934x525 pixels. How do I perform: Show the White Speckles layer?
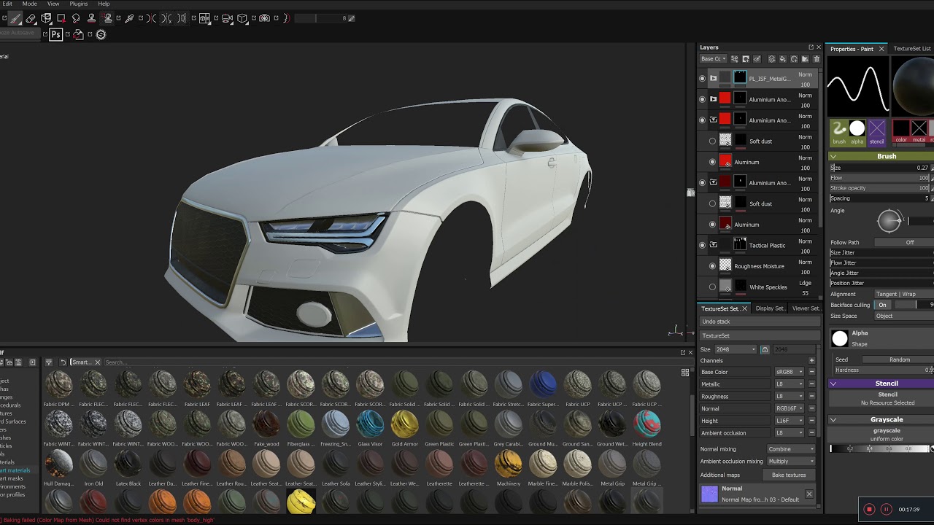(712, 287)
